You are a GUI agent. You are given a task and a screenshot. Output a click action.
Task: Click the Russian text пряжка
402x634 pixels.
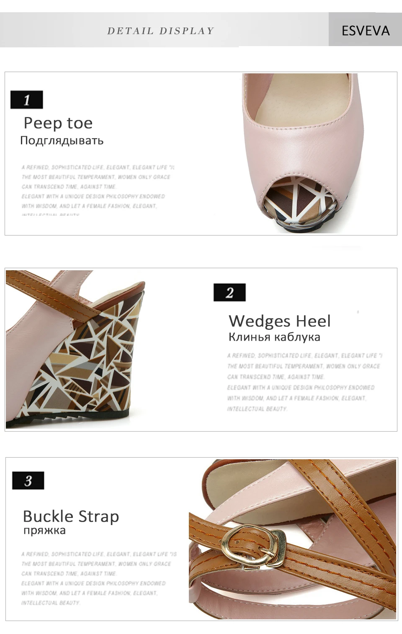(44, 530)
